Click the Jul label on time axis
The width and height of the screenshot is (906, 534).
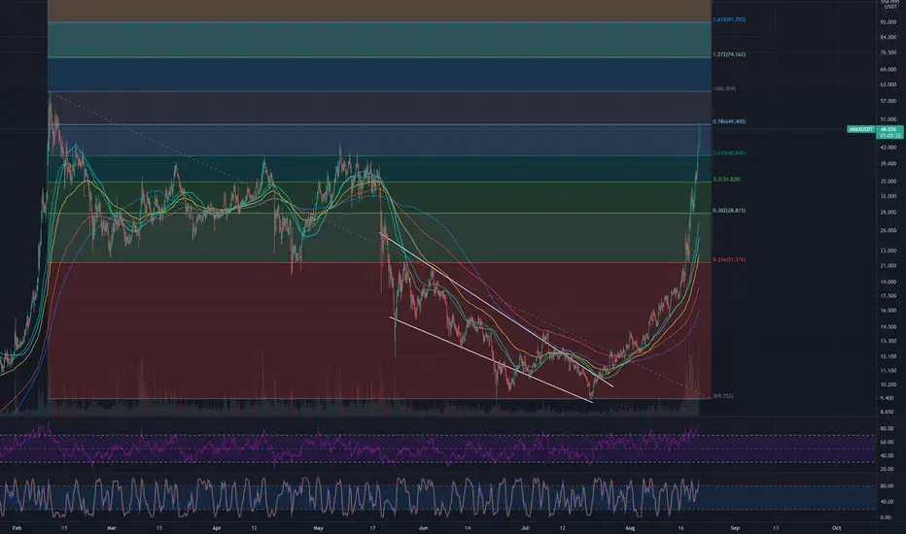coord(525,528)
